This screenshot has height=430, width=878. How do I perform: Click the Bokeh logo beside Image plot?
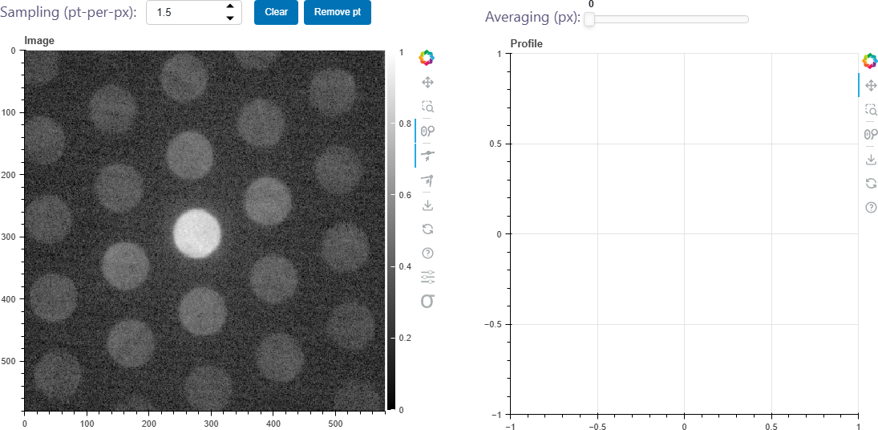coord(427,58)
